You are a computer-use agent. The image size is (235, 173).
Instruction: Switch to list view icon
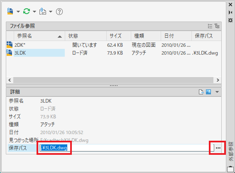(210, 26)
